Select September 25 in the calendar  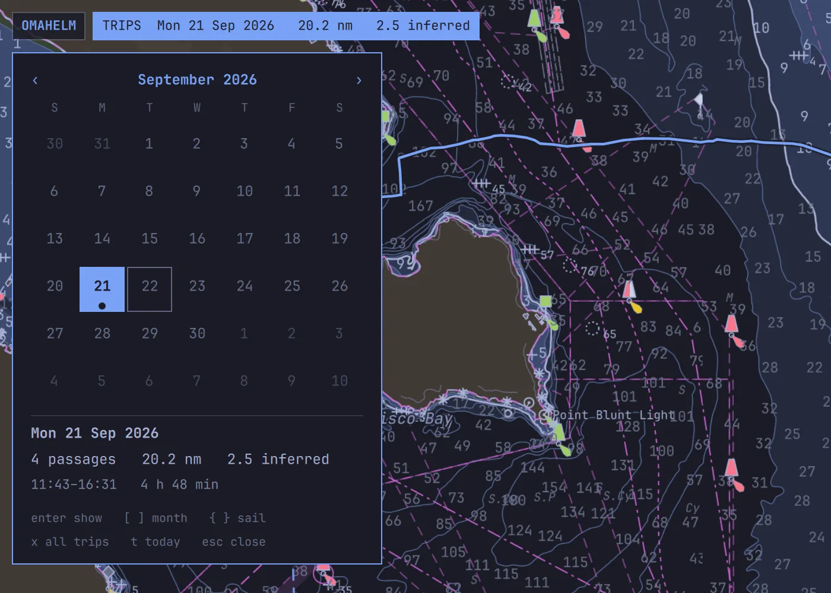[x=292, y=286]
